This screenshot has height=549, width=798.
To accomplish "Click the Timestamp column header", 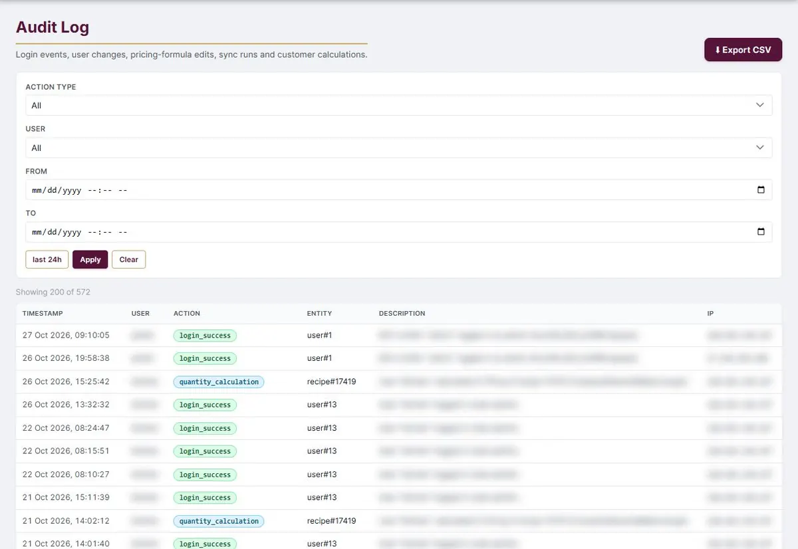I will click(x=43, y=313).
